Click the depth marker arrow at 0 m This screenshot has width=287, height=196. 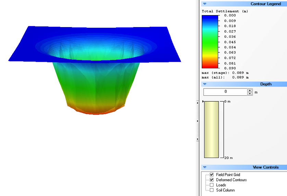tap(203, 101)
